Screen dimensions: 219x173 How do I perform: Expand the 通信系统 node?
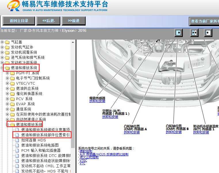7,109
